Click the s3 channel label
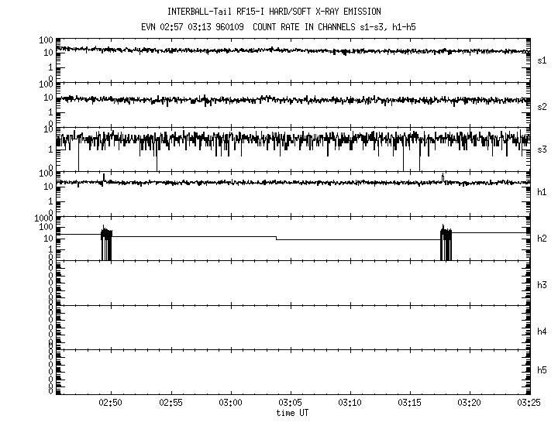Image resolution: width=558 pixels, height=426 pixels. (542, 149)
